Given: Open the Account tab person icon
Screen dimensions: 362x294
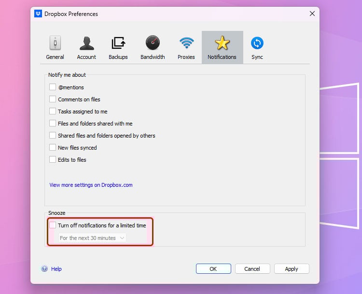Looking at the screenshot, I should 86,43.
